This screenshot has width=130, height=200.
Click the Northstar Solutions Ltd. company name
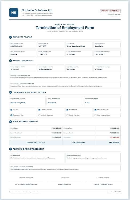[x=37, y=10]
